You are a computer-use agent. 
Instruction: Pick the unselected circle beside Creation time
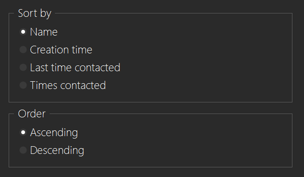23,50
